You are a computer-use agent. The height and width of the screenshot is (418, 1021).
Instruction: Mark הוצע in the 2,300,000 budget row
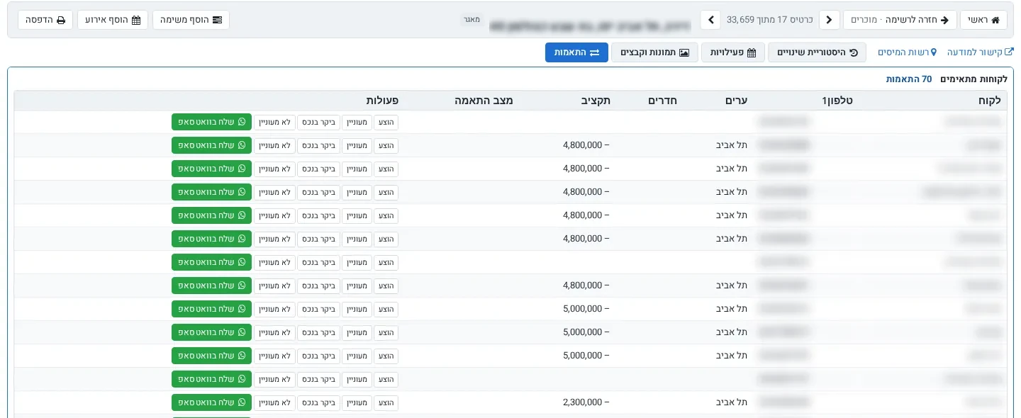386,403
